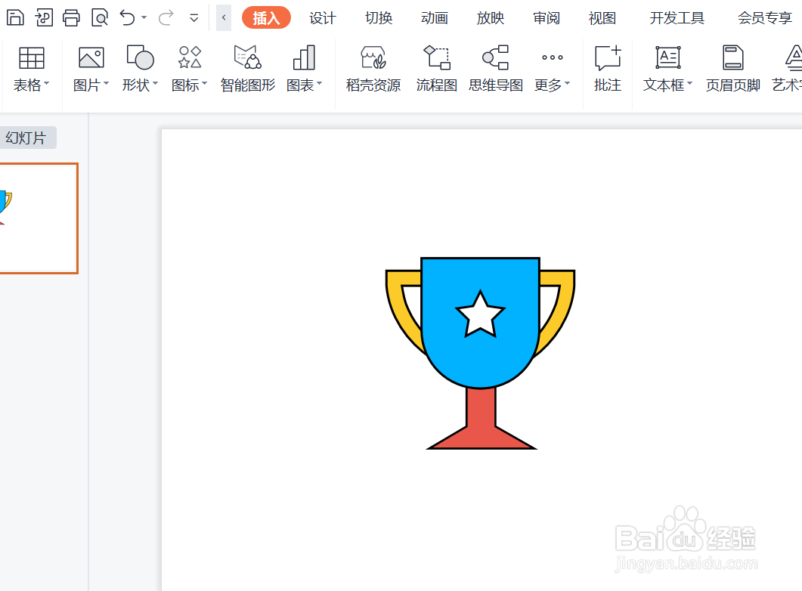Add a 批注 comment

pos(608,69)
